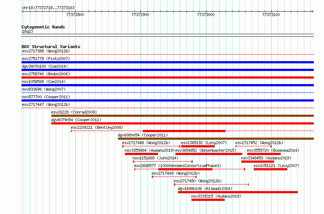Select the esv2717452 (Wong2012b) label
324x214 pixels.
click(259, 143)
